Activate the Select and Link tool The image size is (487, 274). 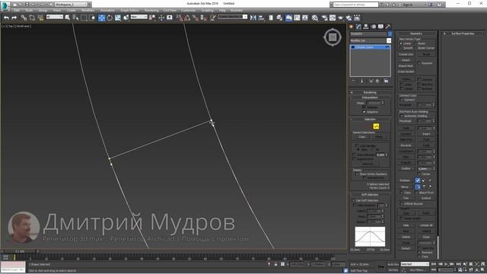click(x=24, y=18)
